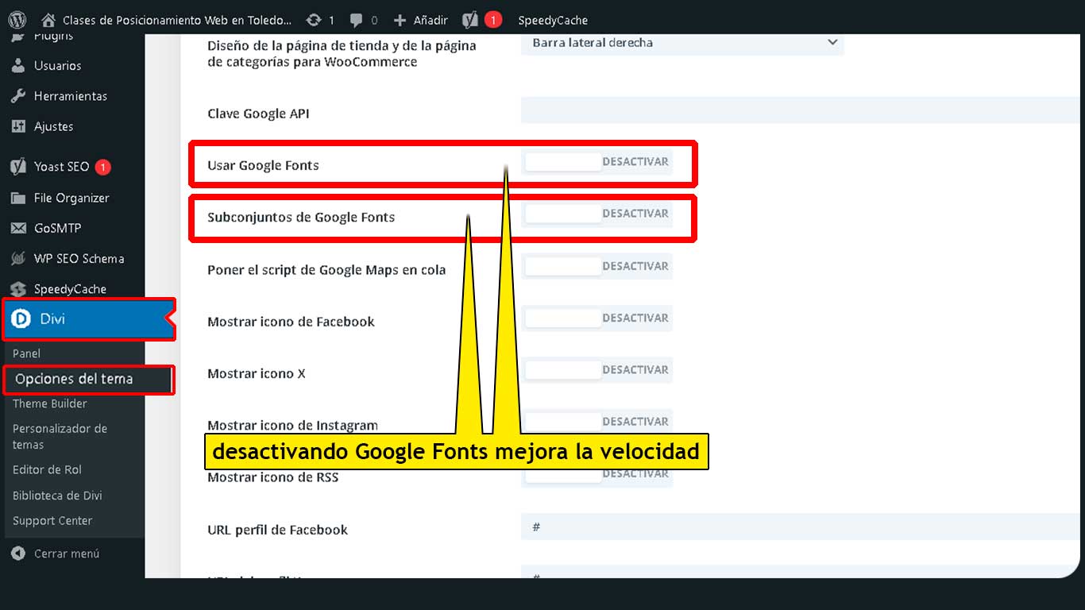Open the Barra lateral derecha dropdown
Screen dimensions: 1085x610
pos(682,43)
